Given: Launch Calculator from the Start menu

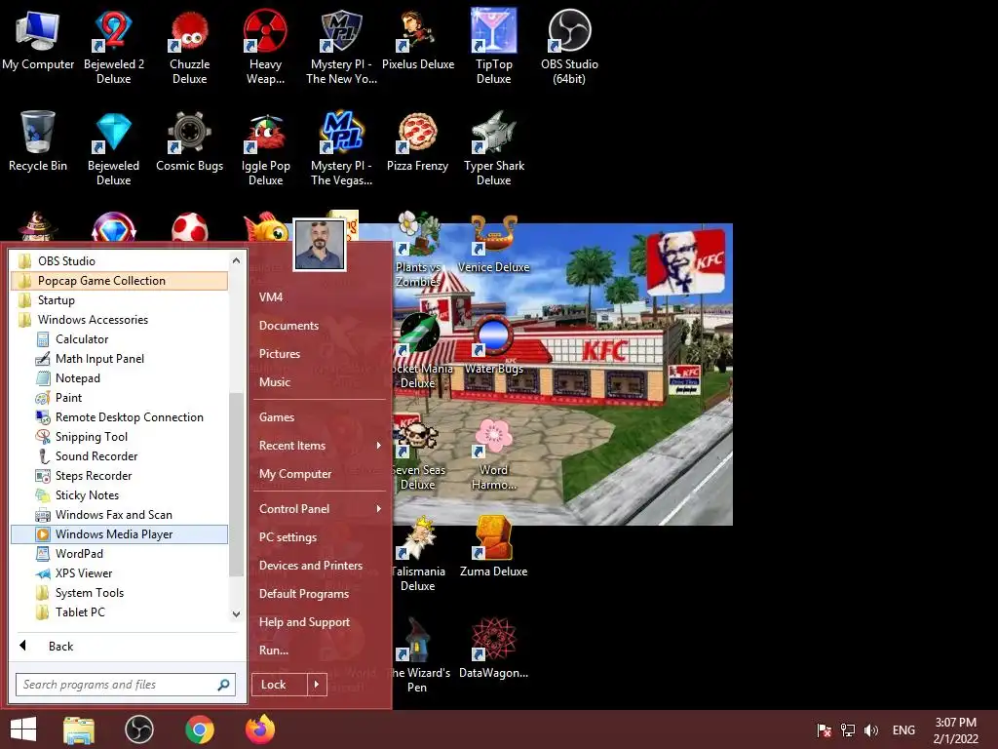Looking at the screenshot, I should pyautogui.click(x=119, y=339).
